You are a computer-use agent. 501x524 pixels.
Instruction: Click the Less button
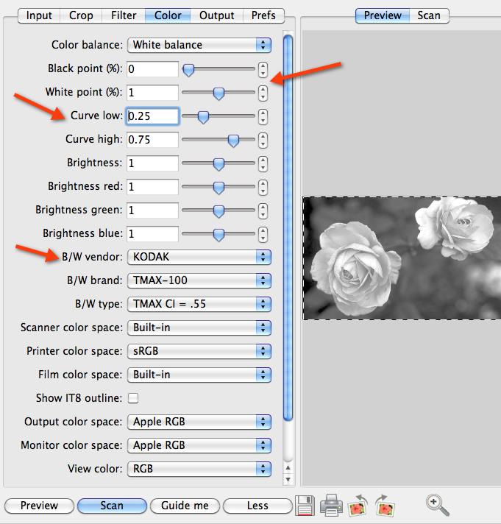click(257, 506)
